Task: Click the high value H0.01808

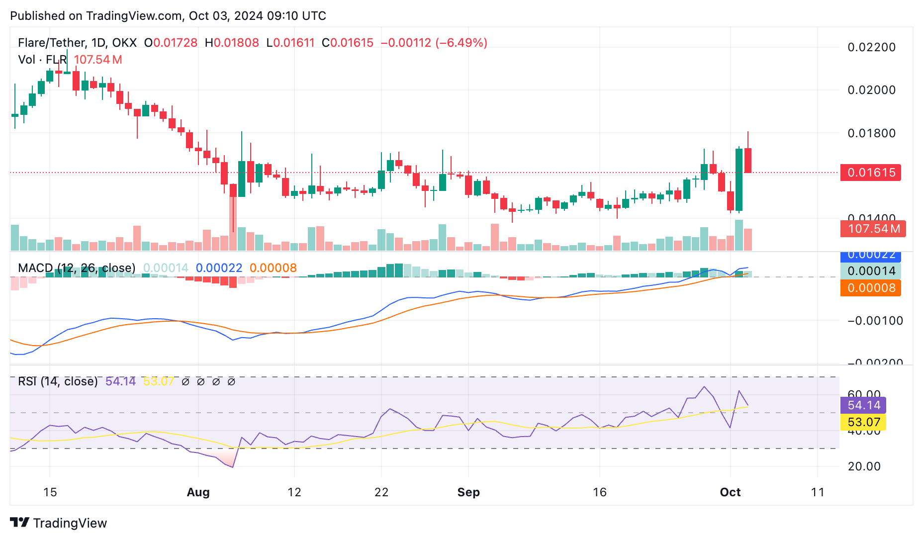Action: (x=232, y=43)
